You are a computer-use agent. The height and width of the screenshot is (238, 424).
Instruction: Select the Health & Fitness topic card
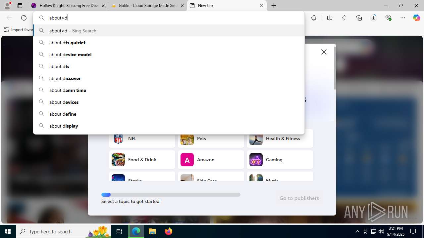280,139
